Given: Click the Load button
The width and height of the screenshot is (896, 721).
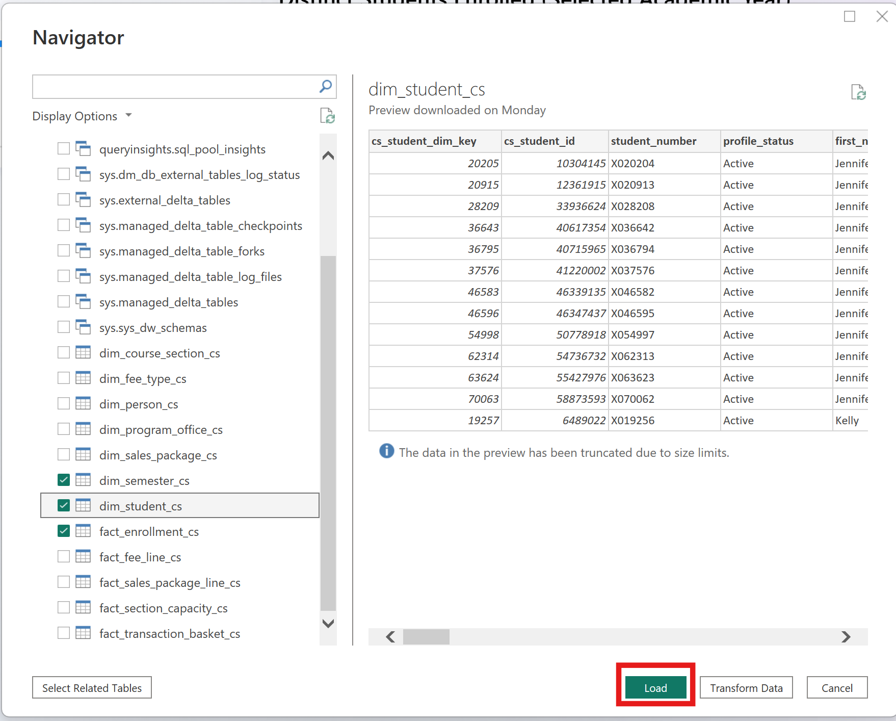Looking at the screenshot, I should (x=655, y=688).
